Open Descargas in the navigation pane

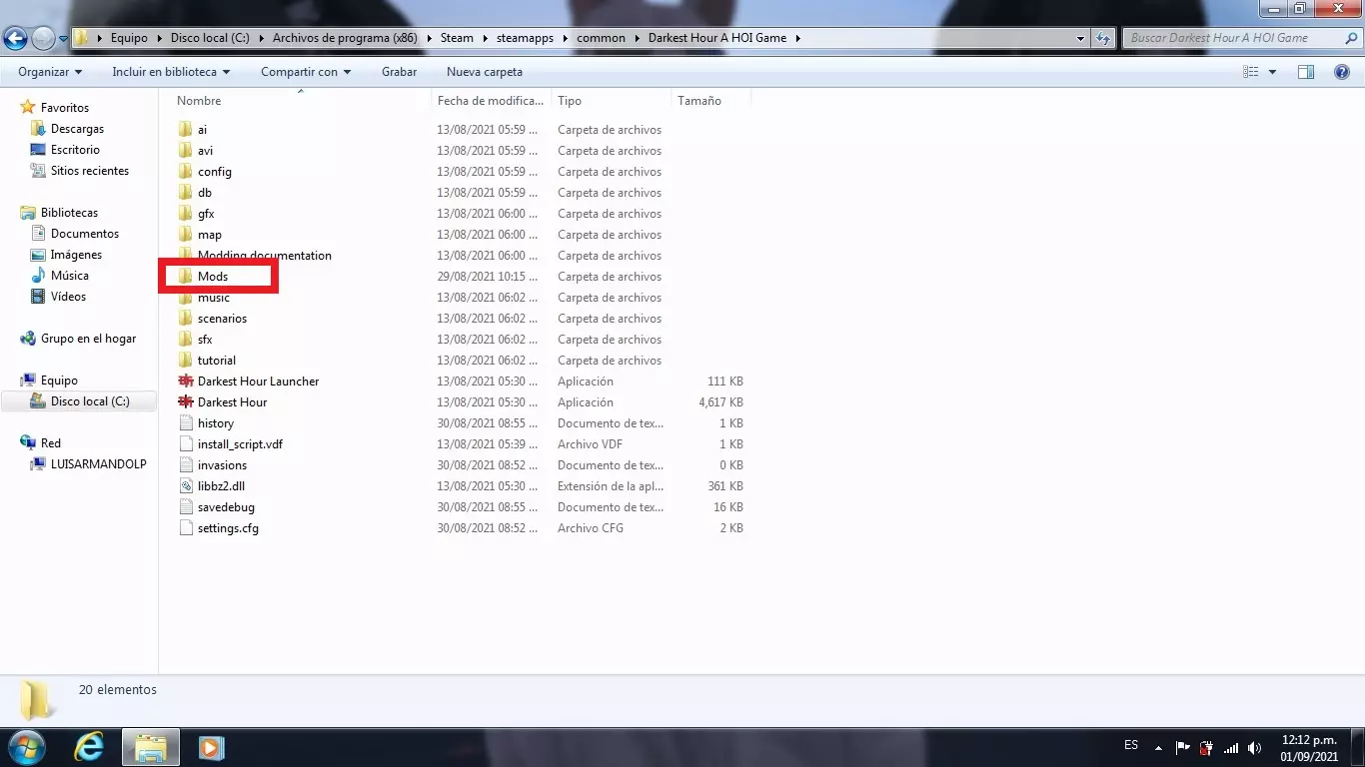(77, 129)
